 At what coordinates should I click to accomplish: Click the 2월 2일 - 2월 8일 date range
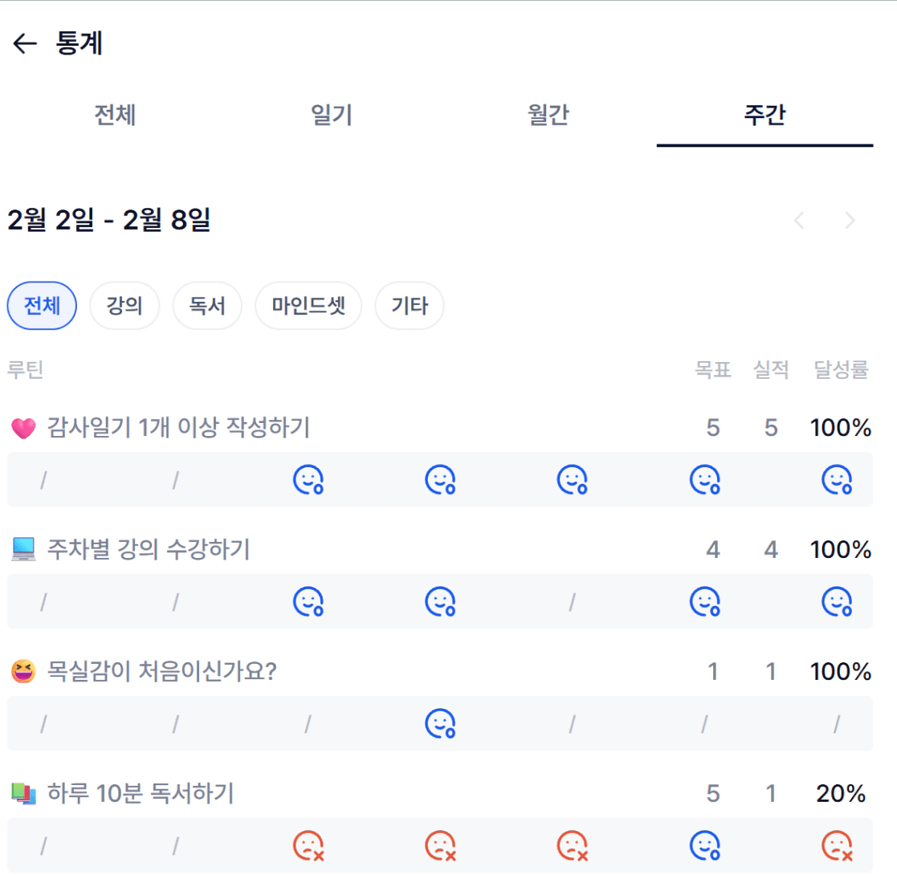108,220
